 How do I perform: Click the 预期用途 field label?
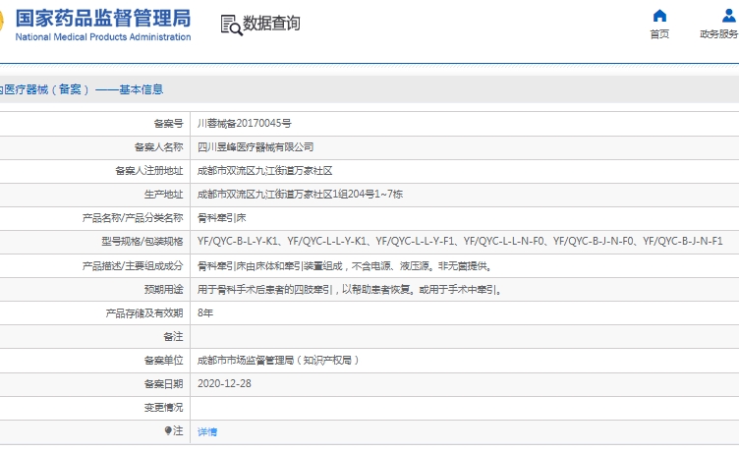click(163, 290)
